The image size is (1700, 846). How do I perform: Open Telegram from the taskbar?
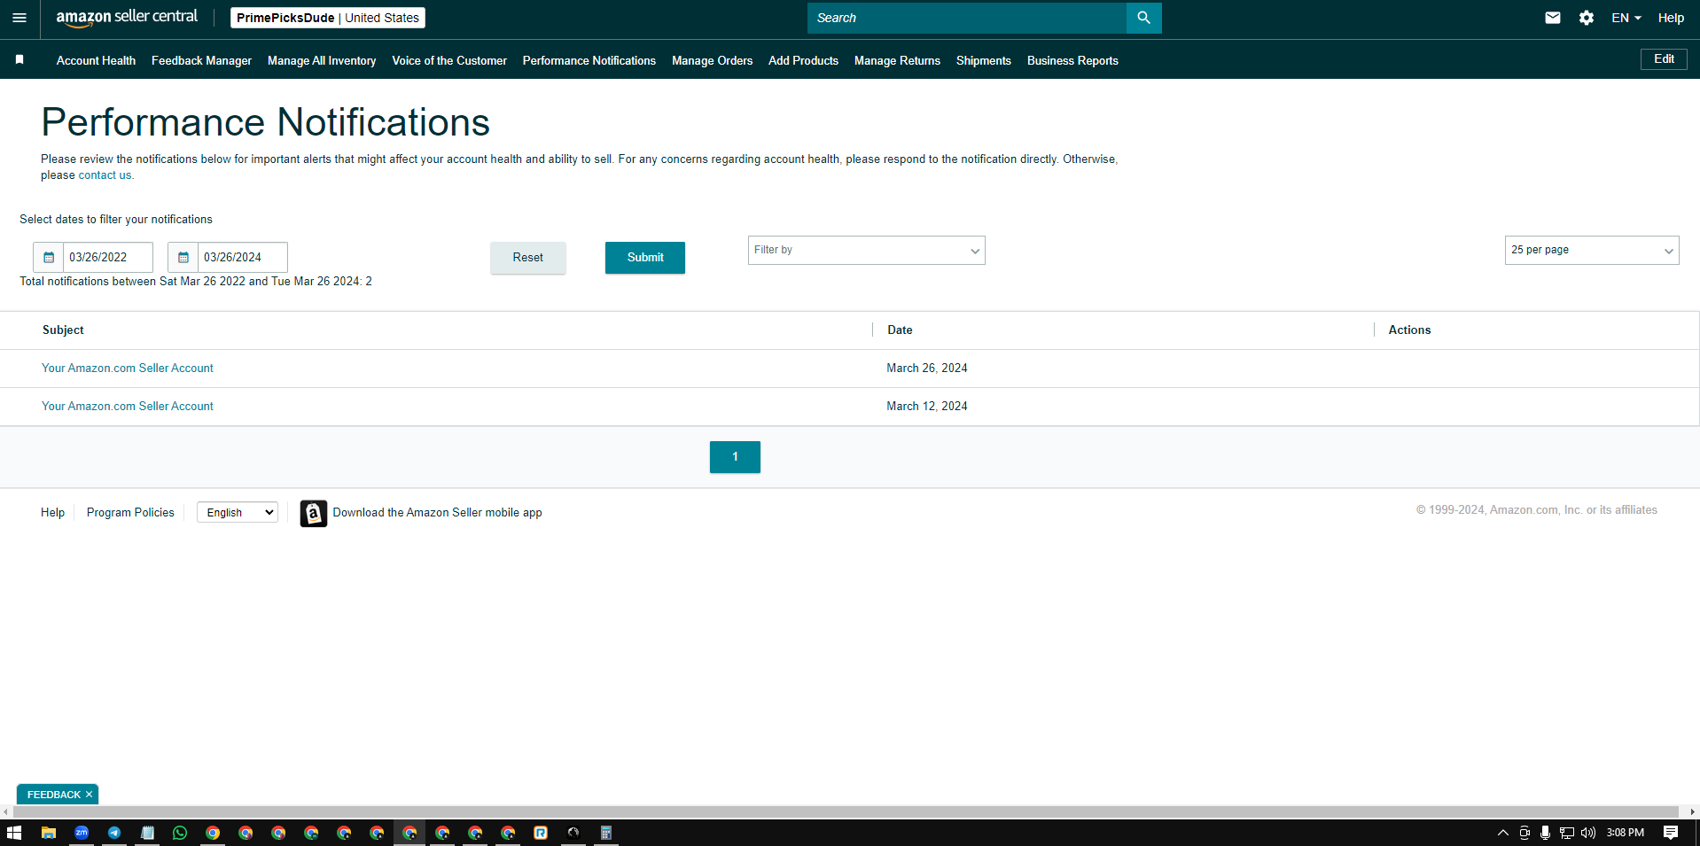coord(114,833)
